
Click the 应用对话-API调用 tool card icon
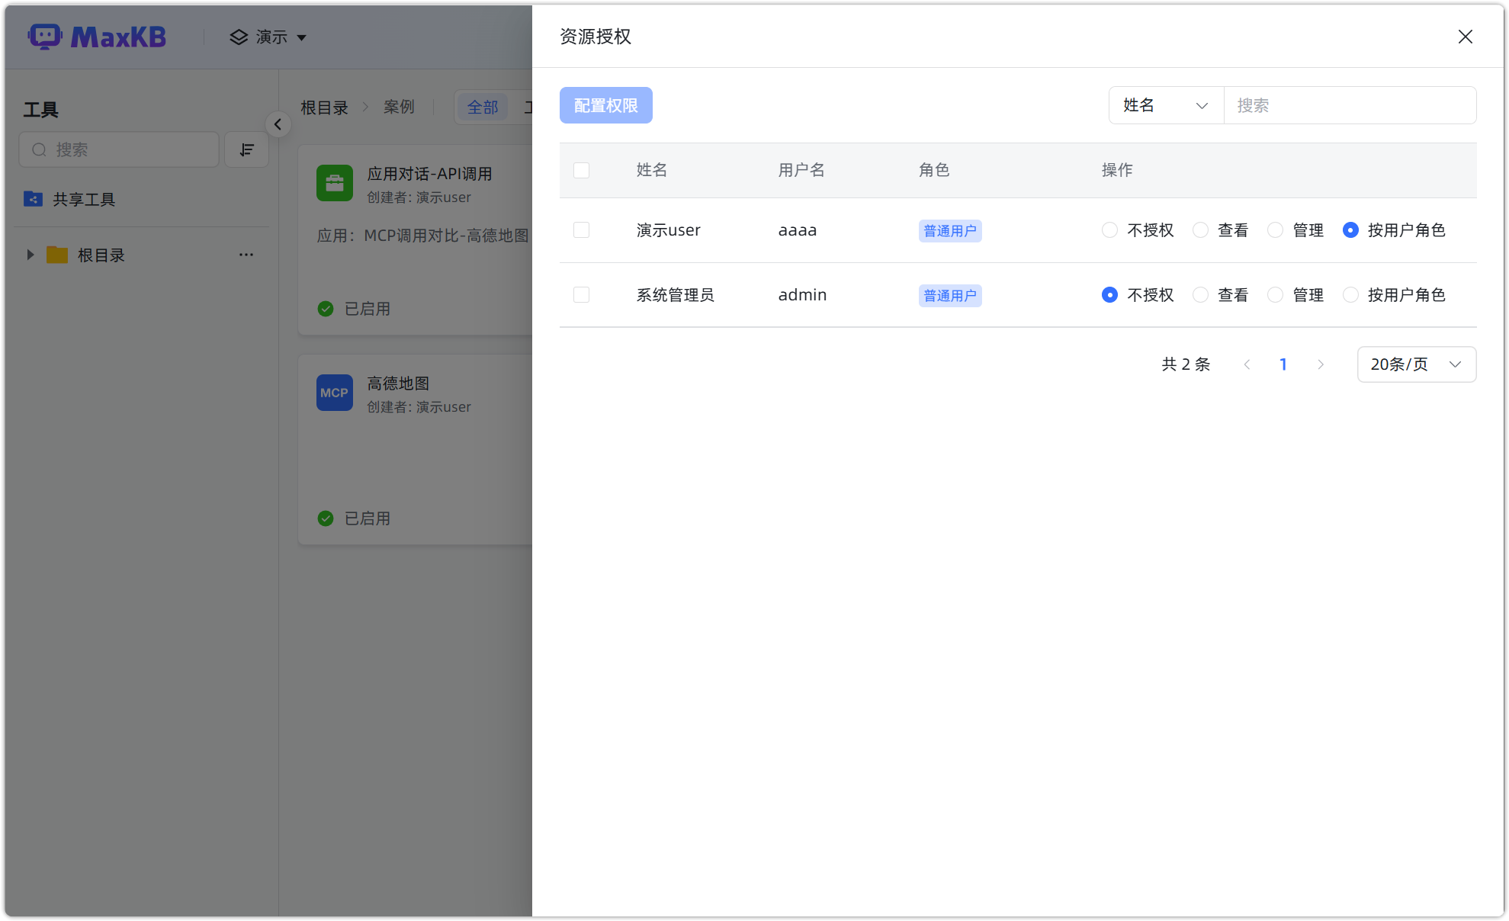334,183
